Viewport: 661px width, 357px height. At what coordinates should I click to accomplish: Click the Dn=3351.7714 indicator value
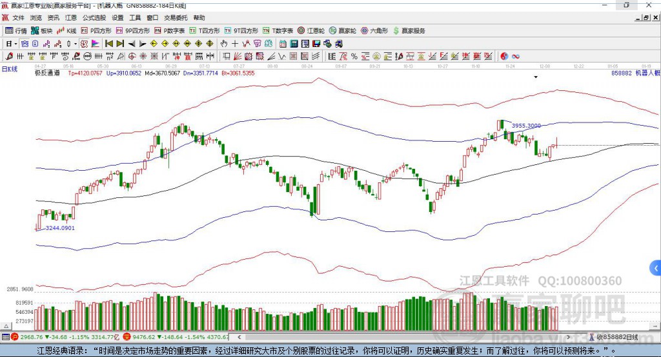point(201,73)
